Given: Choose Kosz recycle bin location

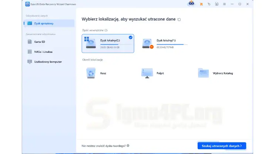Looking at the screenshot, I should (x=103, y=73).
